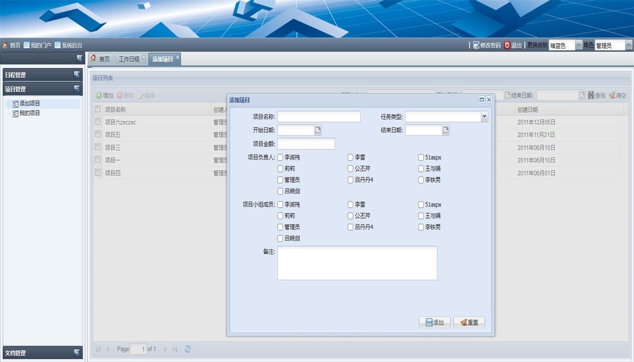The image size is (634, 362).
Task: Click the 添加 save button
Action: pyautogui.click(x=435, y=322)
